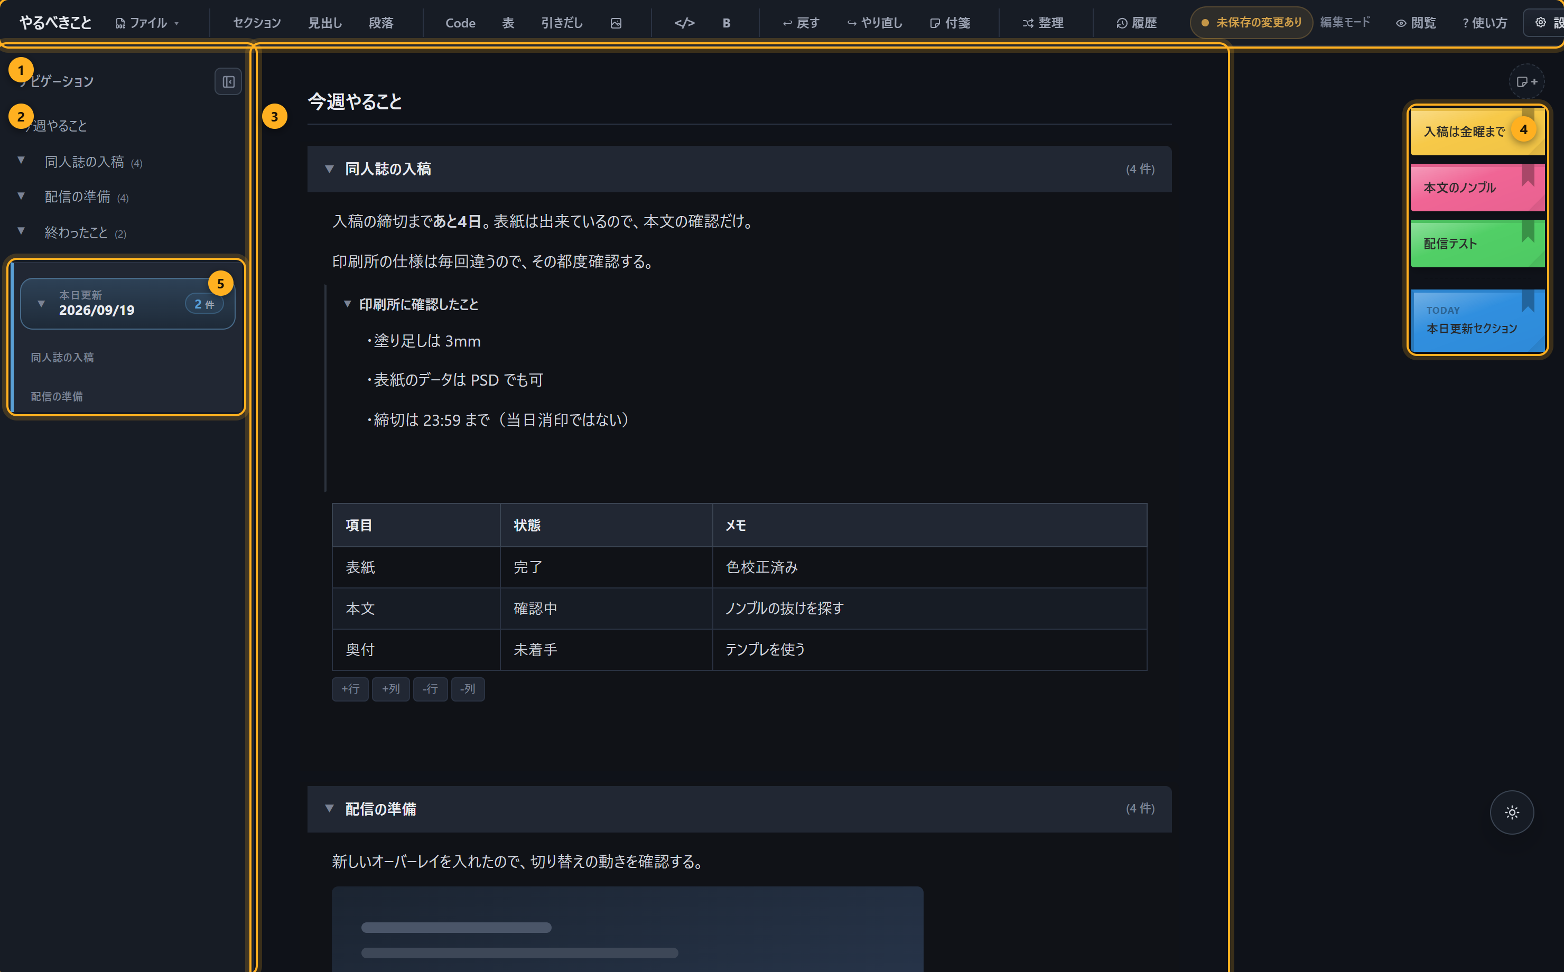
Task: Open yellow 入稿は金曜まで sticky note
Action: click(1477, 132)
